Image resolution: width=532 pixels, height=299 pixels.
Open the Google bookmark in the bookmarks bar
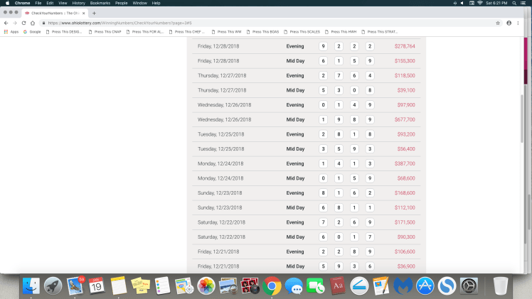point(33,31)
